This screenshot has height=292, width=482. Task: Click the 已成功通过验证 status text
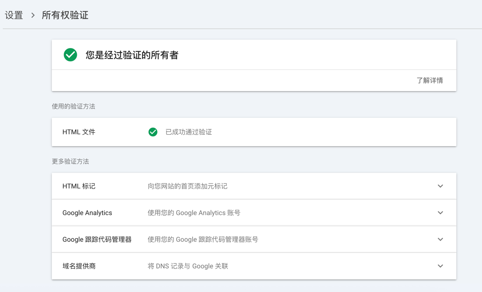point(189,132)
